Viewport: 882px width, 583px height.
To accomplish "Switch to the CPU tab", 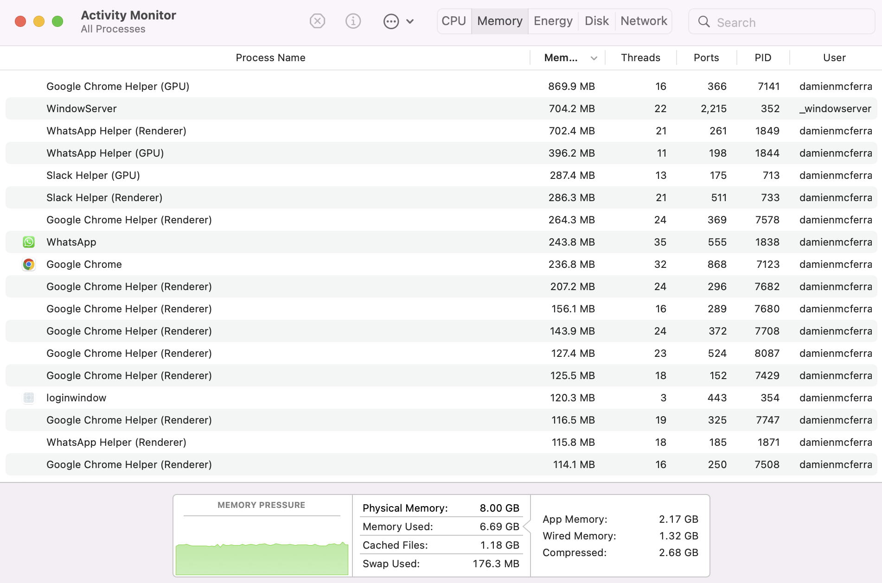I will coord(454,21).
